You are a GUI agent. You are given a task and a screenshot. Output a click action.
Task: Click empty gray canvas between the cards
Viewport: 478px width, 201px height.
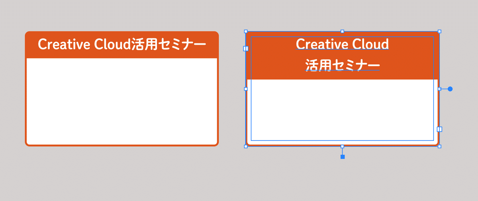click(x=232, y=89)
